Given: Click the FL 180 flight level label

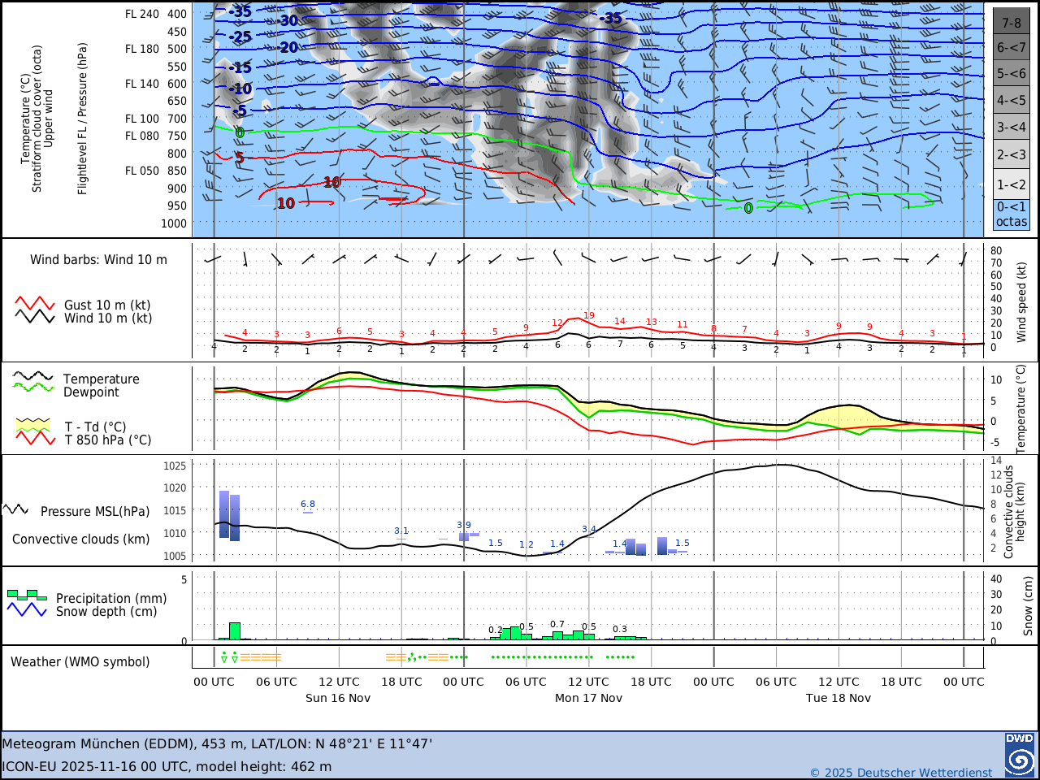Looking at the screenshot, I should (142, 49).
